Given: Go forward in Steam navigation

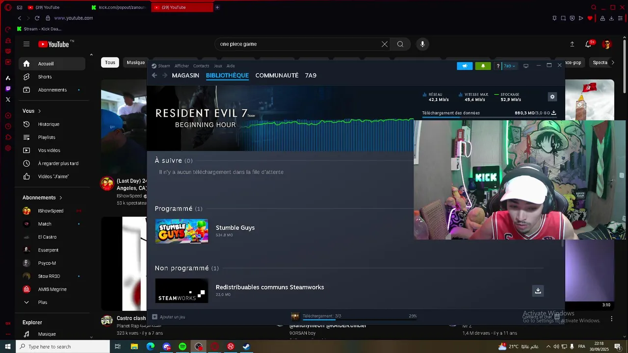Looking at the screenshot, I should coord(165,76).
